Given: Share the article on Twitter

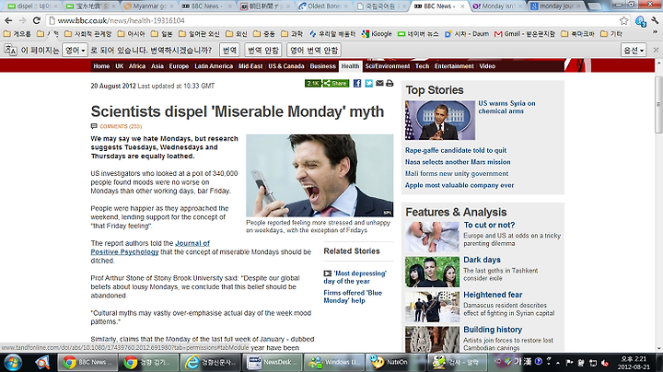Looking at the screenshot, I should pyautogui.click(x=368, y=83).
